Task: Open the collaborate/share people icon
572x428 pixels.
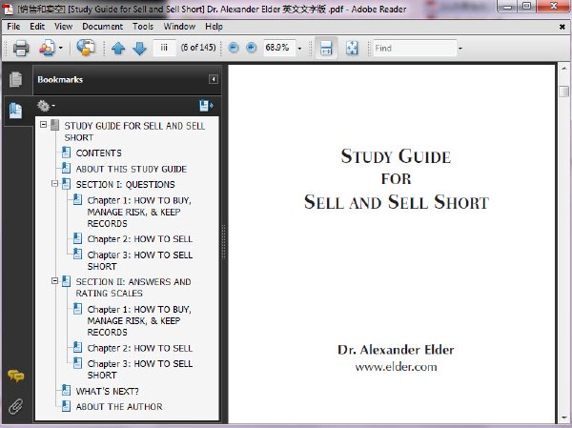Action: click(x=47, y=48)
